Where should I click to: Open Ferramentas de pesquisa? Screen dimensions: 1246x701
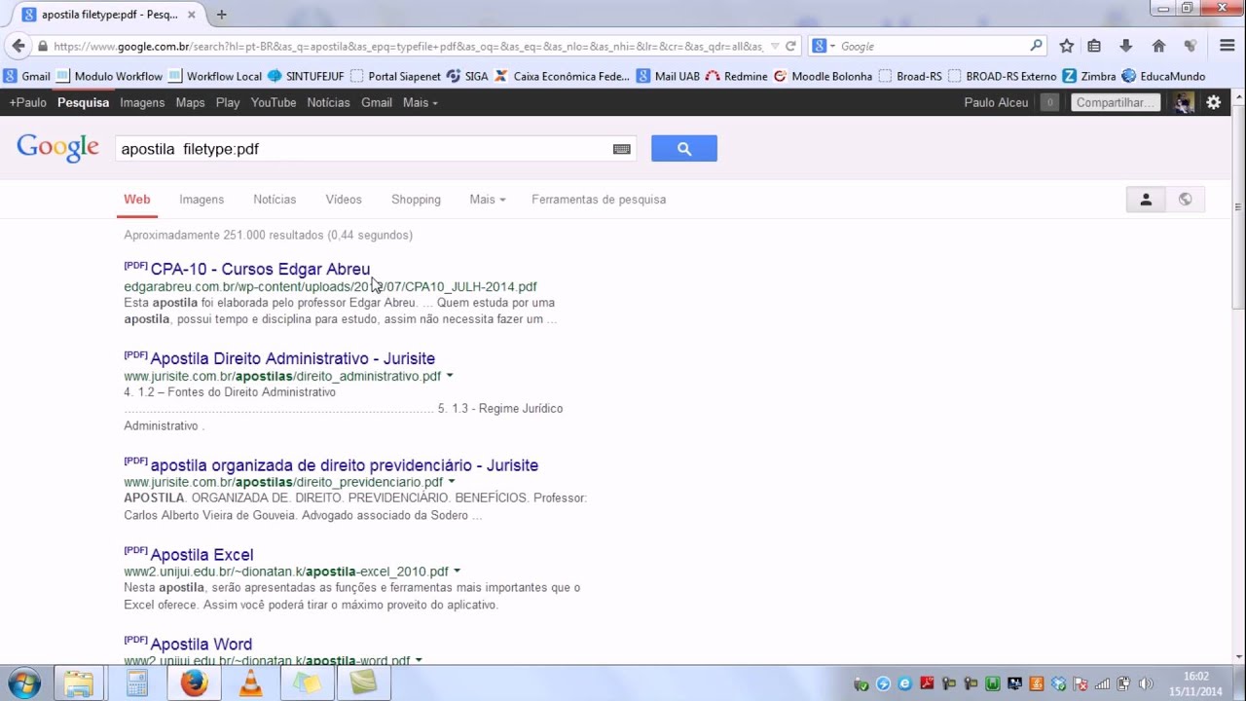click(x=599, y=200)
